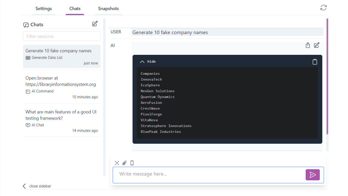Edit the AI response with pencil icon
The width and height of the screenshot is (348, 196).
[317, 45]
